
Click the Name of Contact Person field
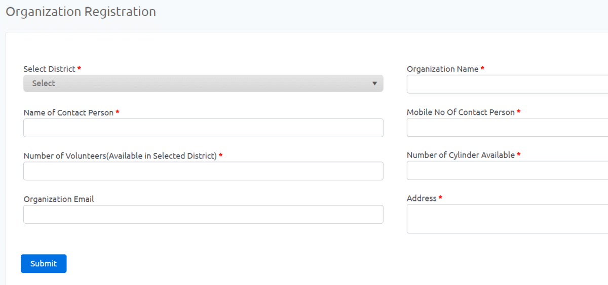tap(203, 128)
